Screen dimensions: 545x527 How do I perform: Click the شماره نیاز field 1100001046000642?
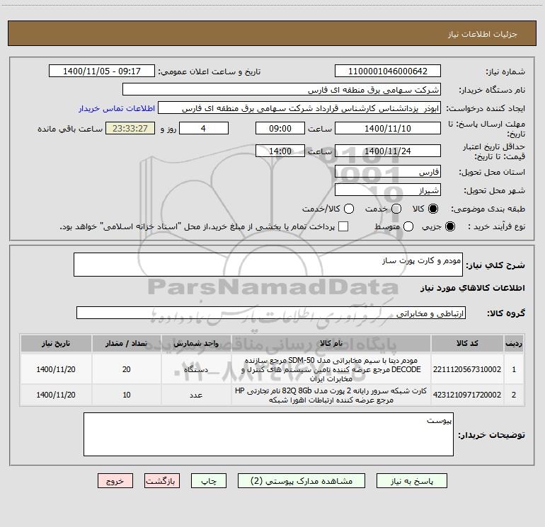pyautogui.click(x=388, y=71)
